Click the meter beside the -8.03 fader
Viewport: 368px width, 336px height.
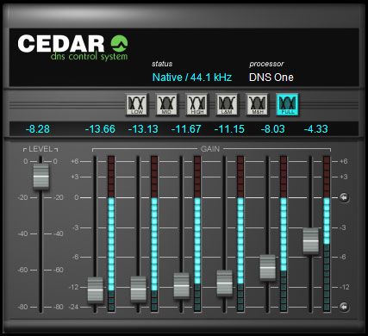click(x=284, y=233)
